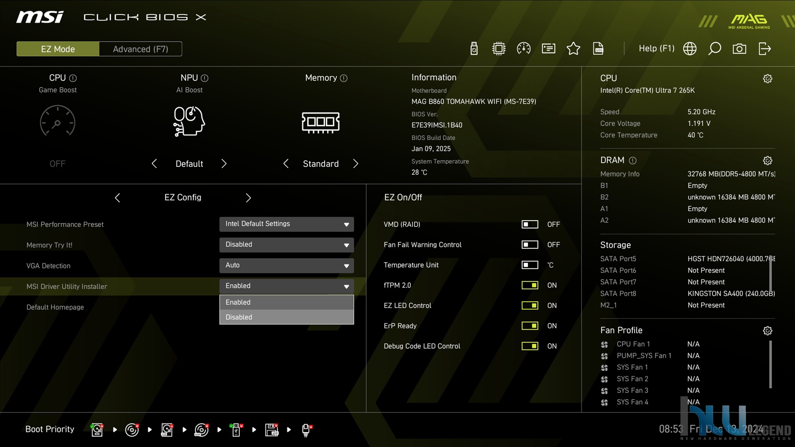
Task: Open the search magnifier icon
Action: (715, 49)
